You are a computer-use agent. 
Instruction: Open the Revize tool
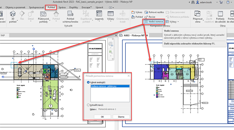coord(150,17)
